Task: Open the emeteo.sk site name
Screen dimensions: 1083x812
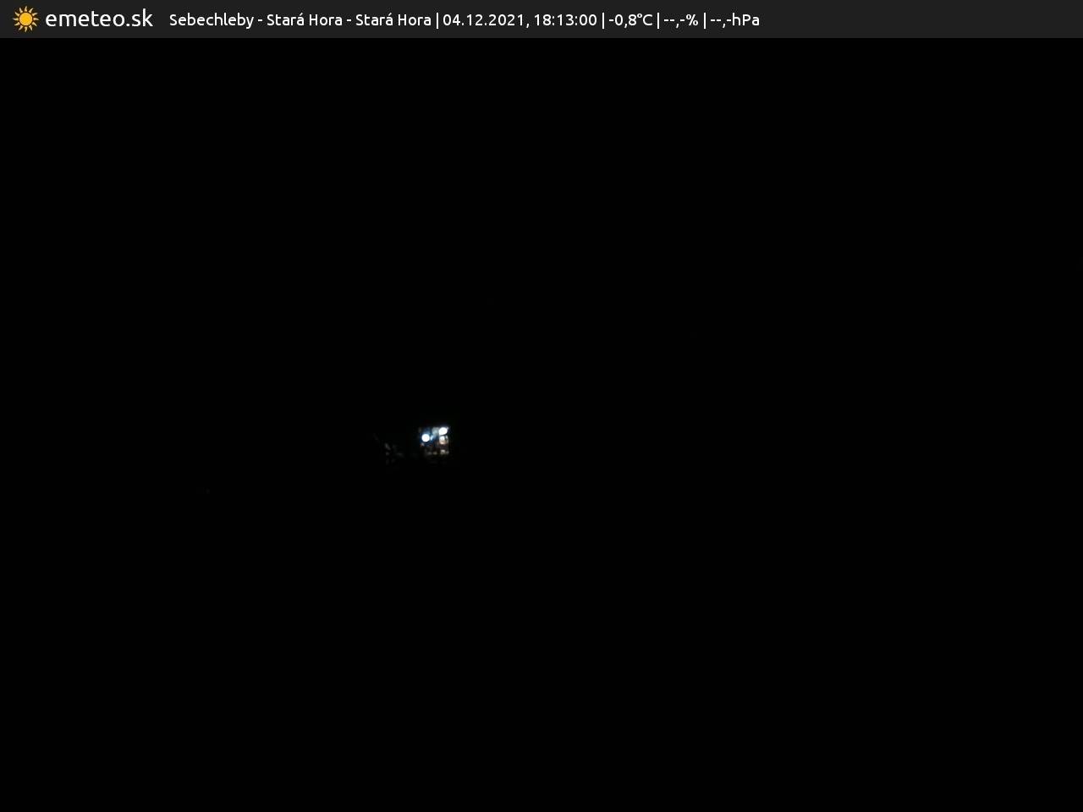Action: point(99,19)
